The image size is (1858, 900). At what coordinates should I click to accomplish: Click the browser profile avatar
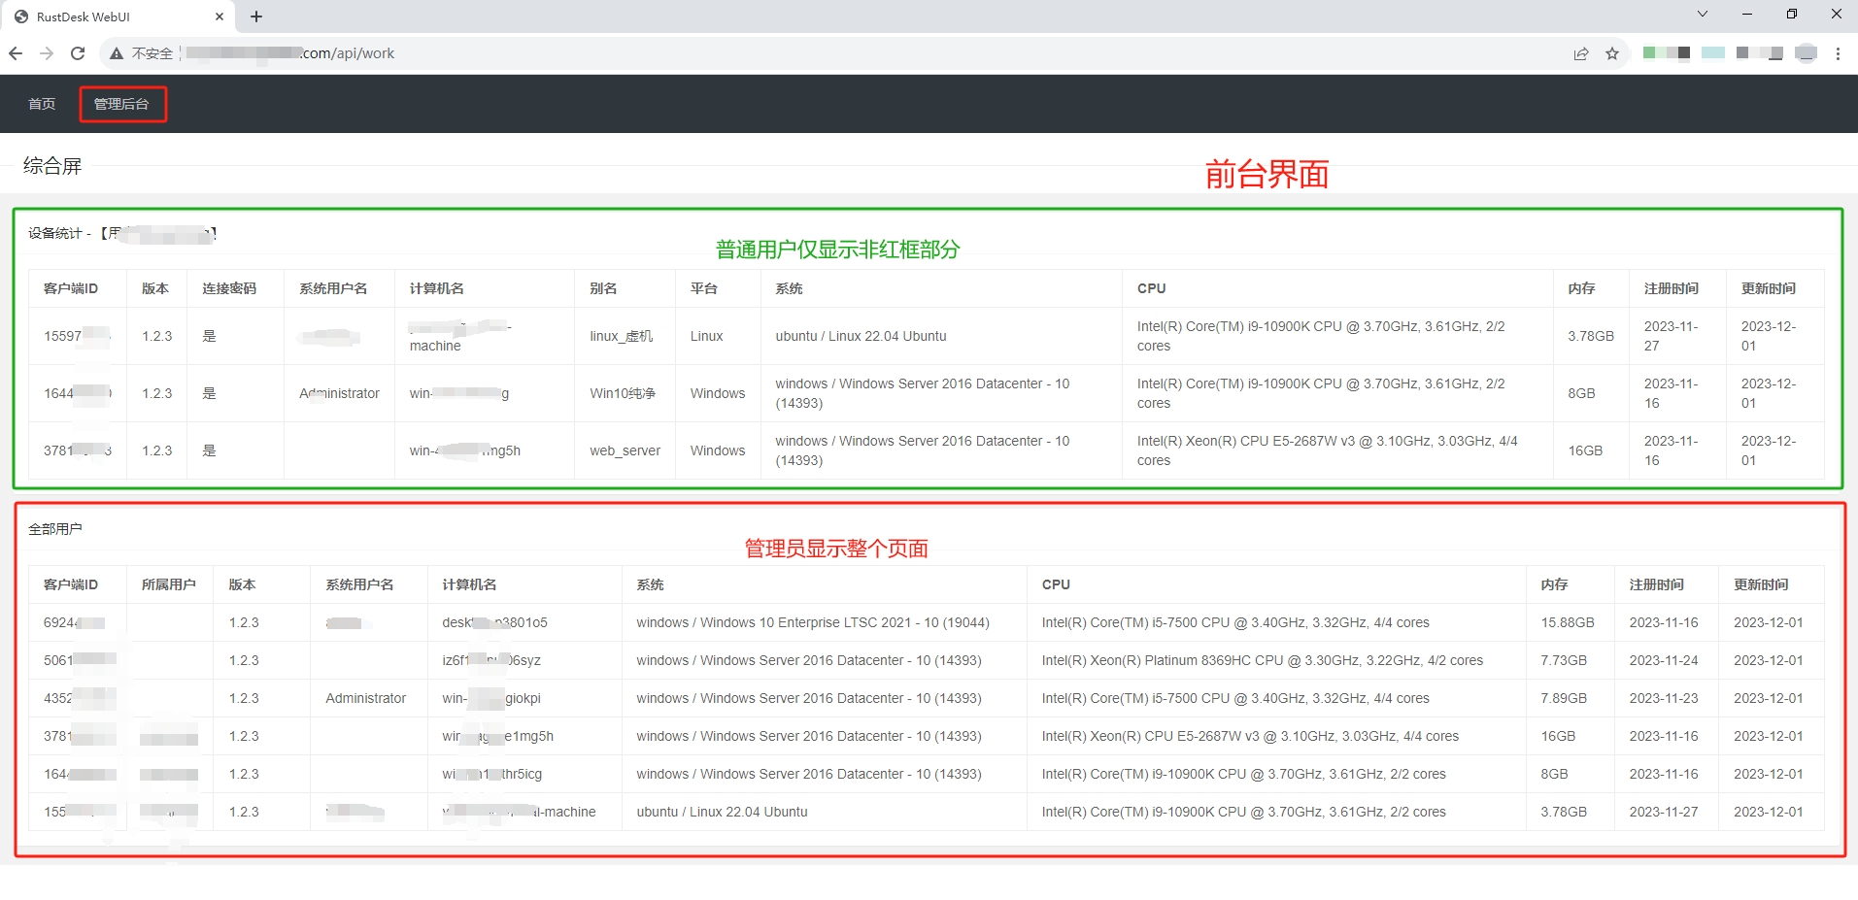pos(1807,53)
